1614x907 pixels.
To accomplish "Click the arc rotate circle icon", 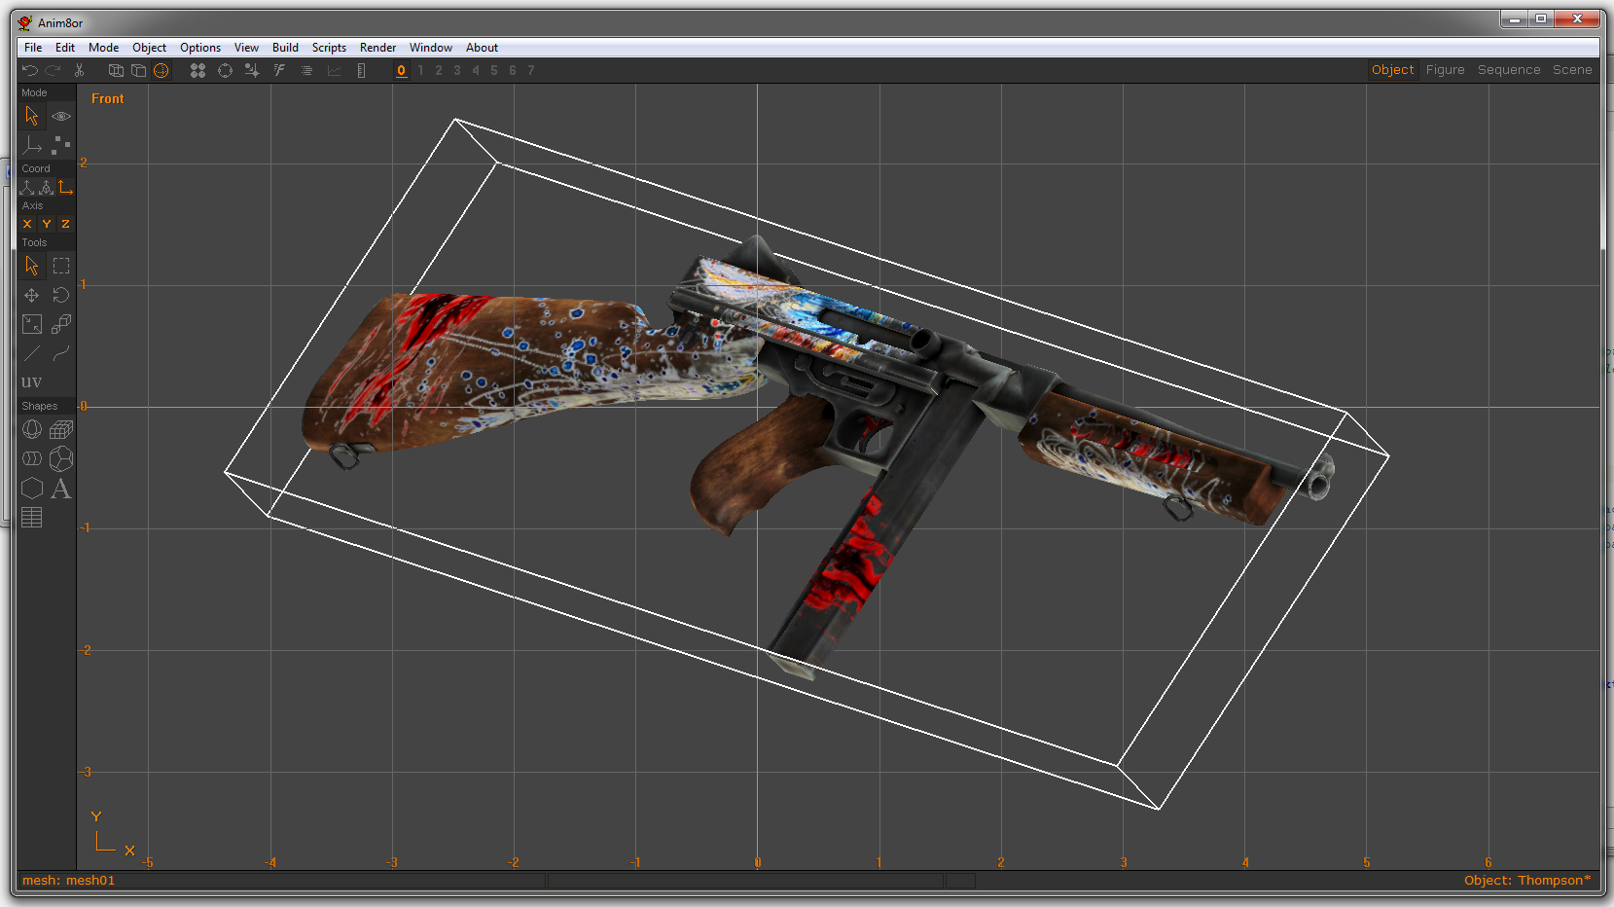I will click(225, 70).
